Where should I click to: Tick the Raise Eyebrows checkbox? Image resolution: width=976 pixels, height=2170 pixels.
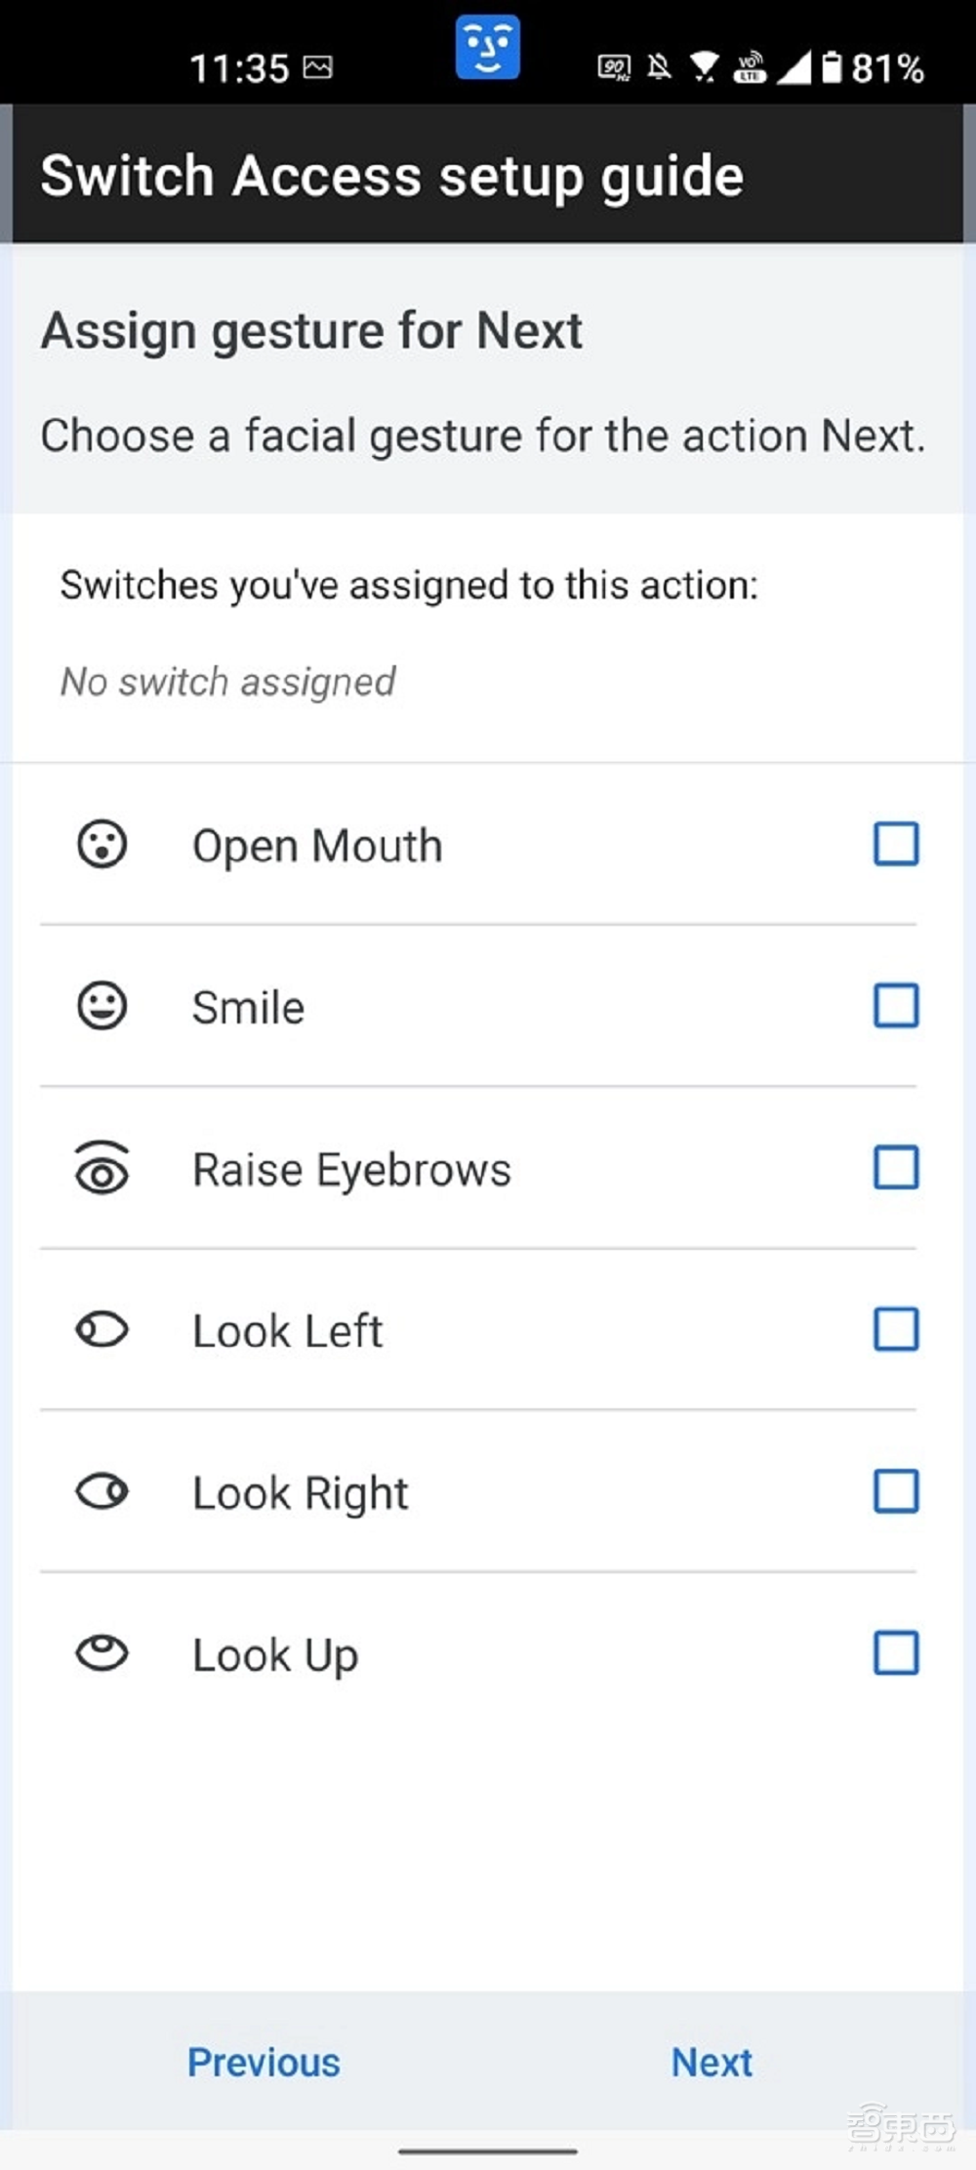coord(896,1168)
